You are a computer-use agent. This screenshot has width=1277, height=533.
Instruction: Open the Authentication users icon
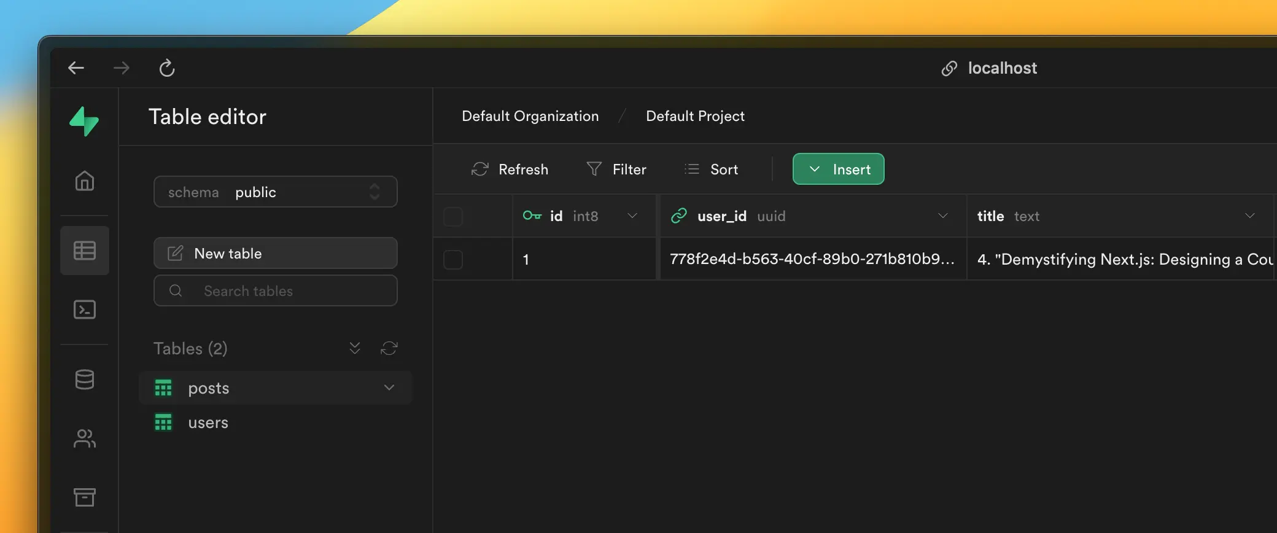85,438
